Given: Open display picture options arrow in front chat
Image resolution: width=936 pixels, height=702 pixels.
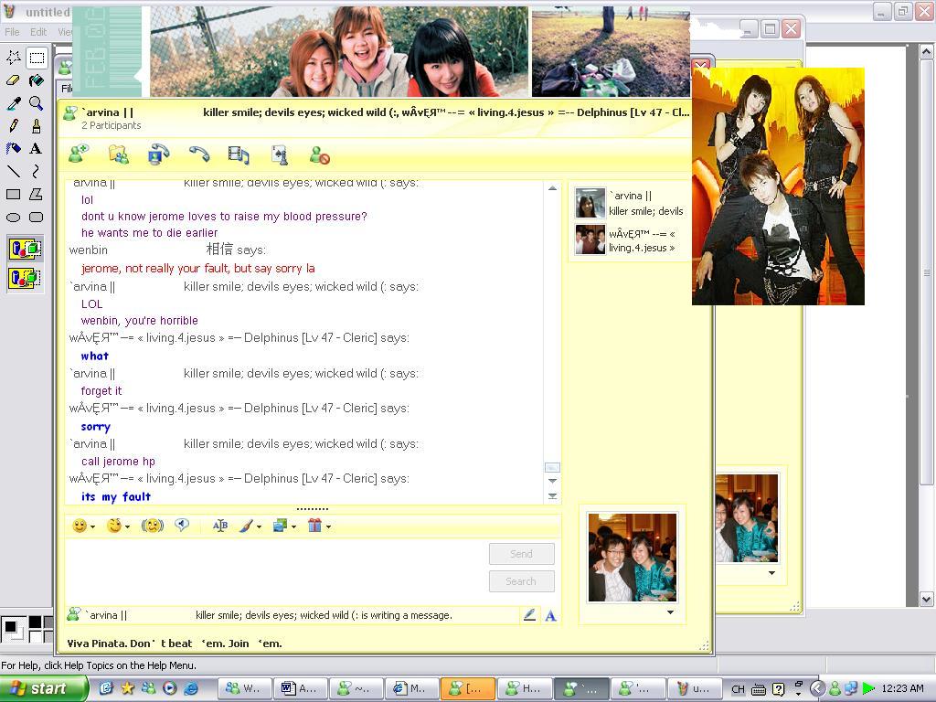Looking at the screenshot, I should pos(670,612).
